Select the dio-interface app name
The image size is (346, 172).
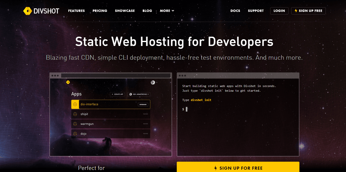89,104
